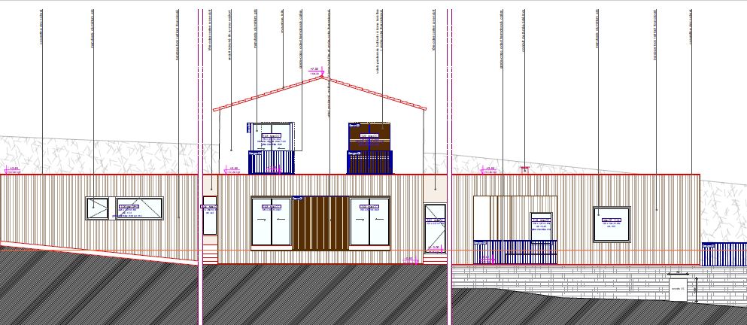Select the wide rectangular window on left wing
The image size is (747, 325).
139,208
